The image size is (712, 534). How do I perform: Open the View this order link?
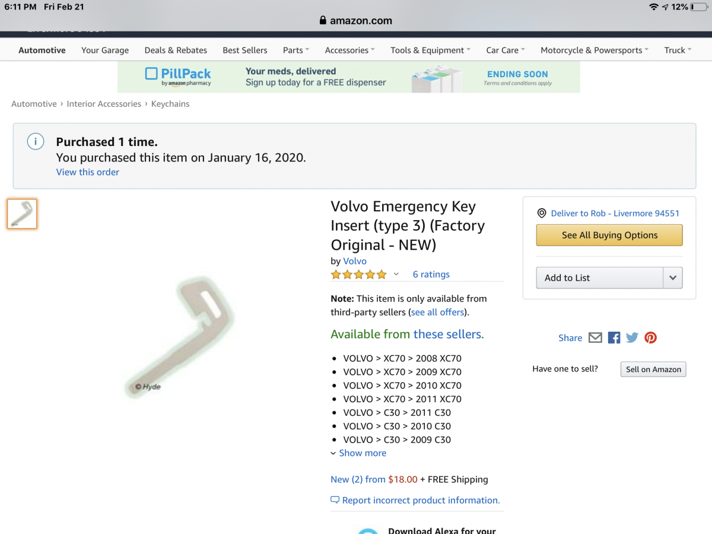click(x=88, y=172)
